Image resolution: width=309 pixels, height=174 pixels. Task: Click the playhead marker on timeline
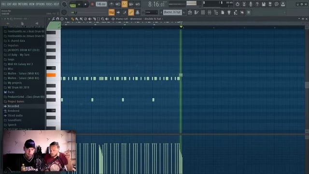coord(181,26)
